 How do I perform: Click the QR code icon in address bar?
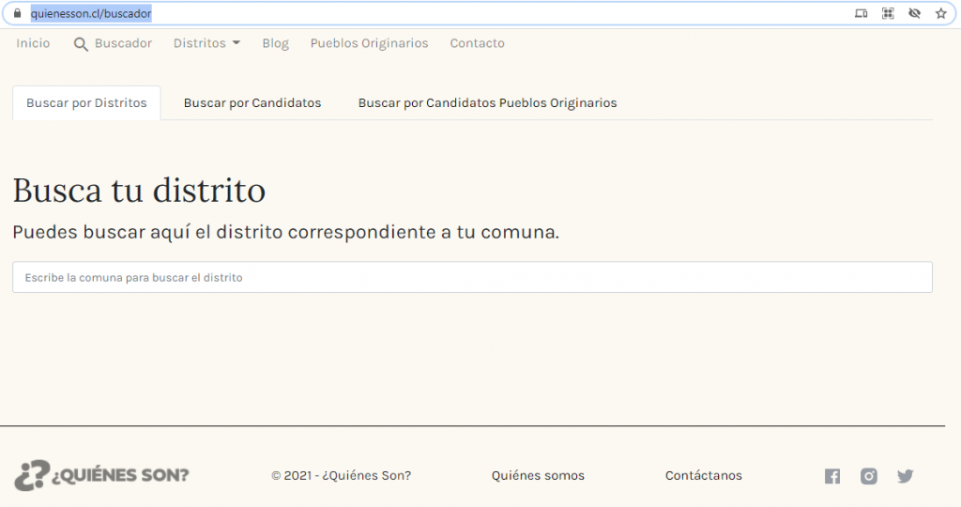[x=888, y=14]
